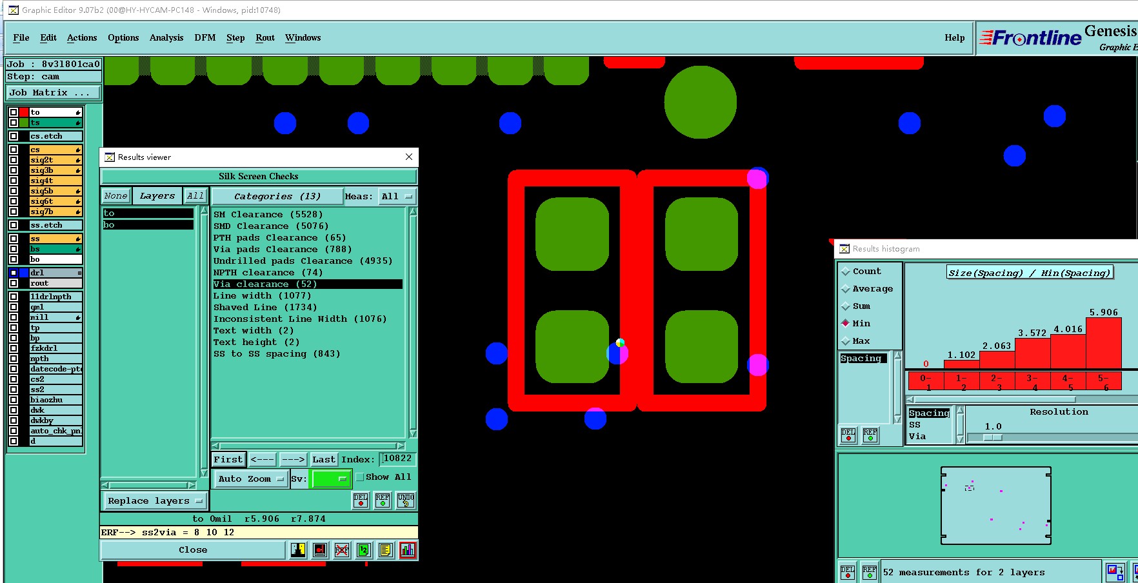
Task: Click the categories list scroll-up arrow
Action: tap(413, 212)
